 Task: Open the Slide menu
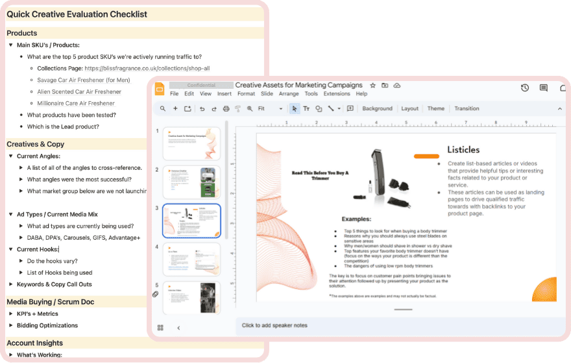[x=267, y=94]
